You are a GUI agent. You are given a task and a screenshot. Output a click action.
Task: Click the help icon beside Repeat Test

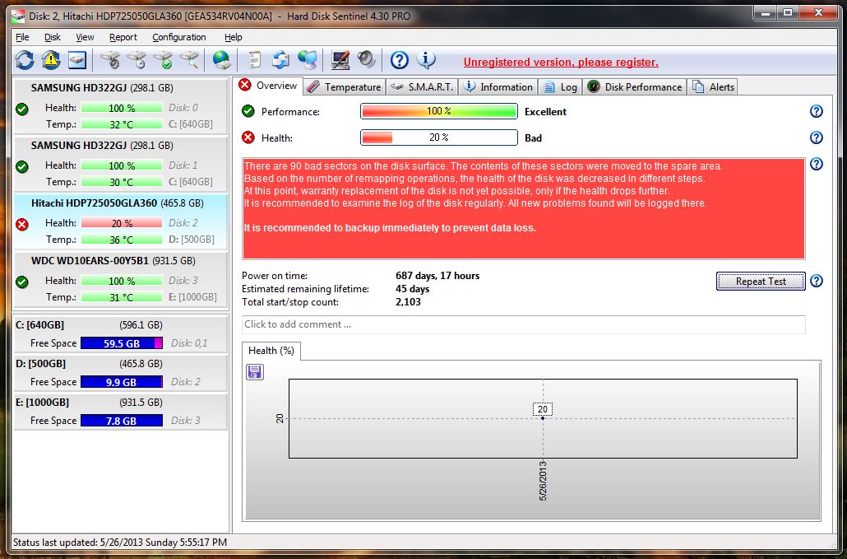(817, 281)
